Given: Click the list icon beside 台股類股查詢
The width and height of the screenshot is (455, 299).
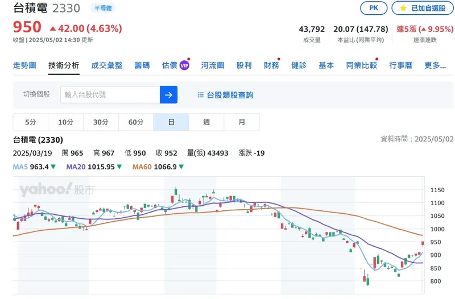Looking at the screenshot, I should [x=200, y=95].
